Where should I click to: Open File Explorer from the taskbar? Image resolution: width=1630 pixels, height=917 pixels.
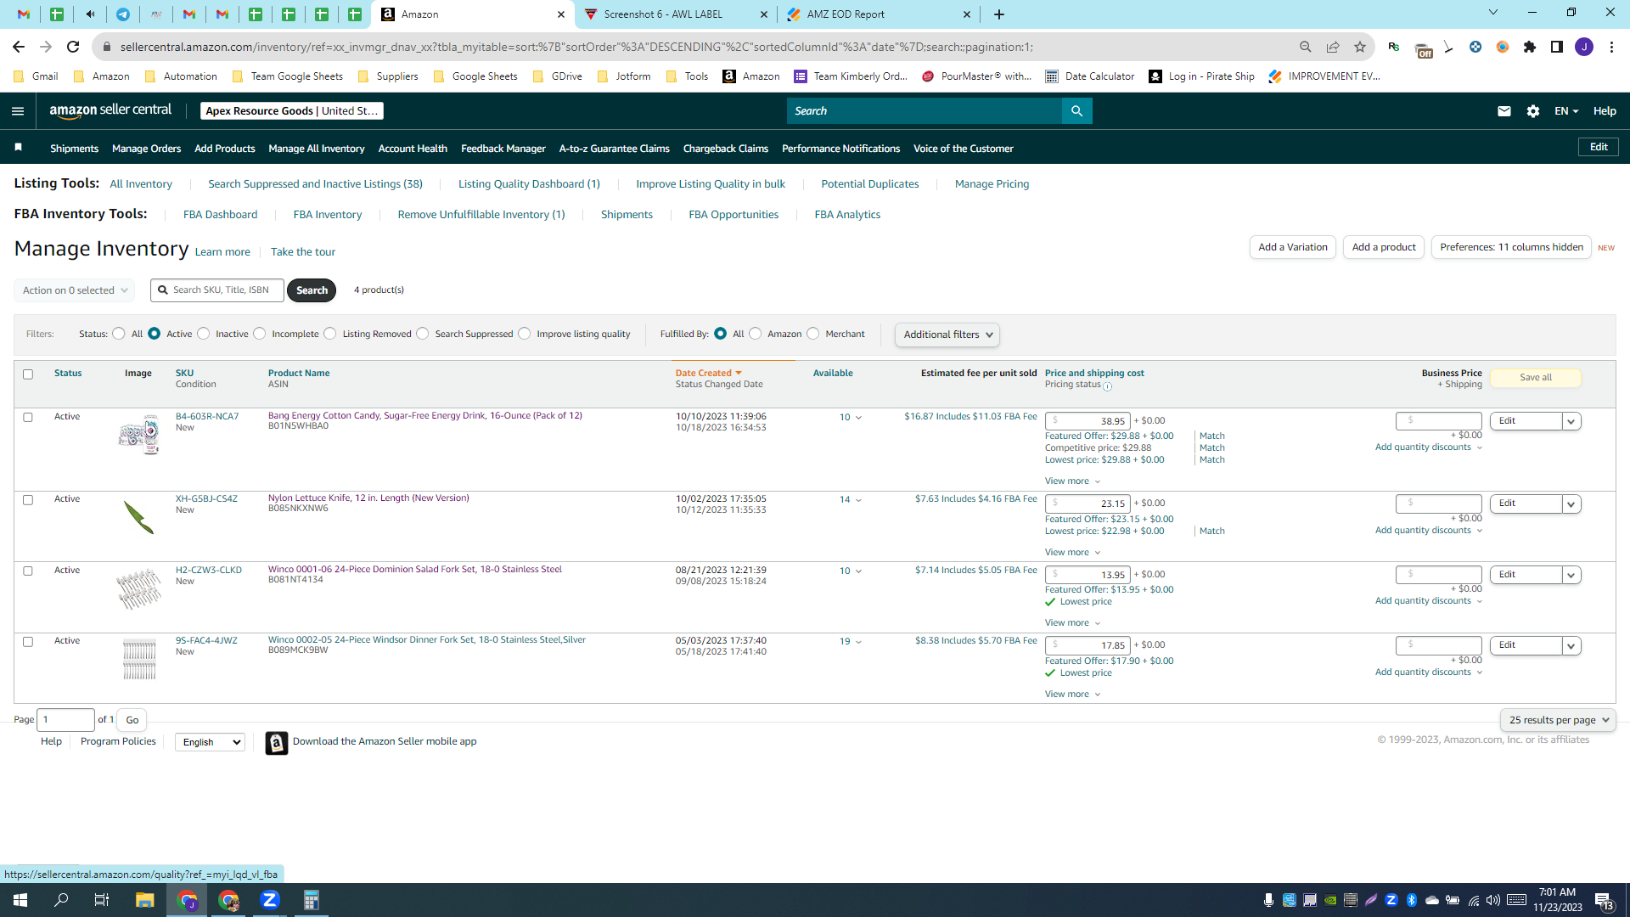[x=144, y=900]
